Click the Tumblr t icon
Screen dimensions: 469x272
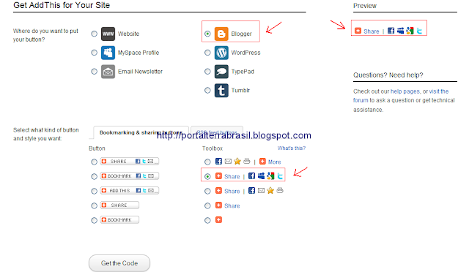(x=221, y=91)
